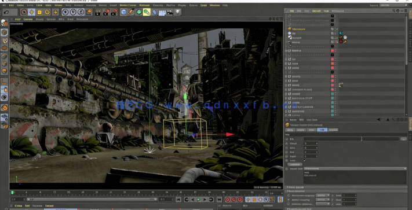Open the Create menu in main menu bar

20,5
